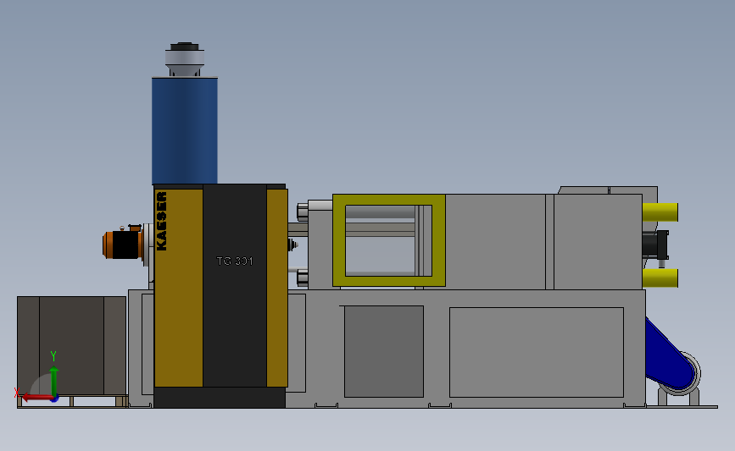Click the TG 301 label
This screenshot has height=451, width=735.
click(x=235, y=261)
